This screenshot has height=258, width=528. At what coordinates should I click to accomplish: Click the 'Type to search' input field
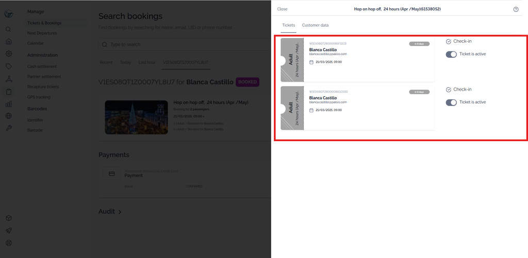point(185,44)
